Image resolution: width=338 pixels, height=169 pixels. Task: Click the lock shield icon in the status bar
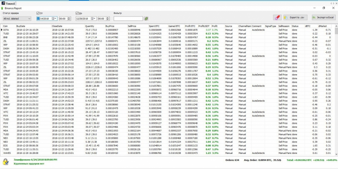click(x=5, y=162)
